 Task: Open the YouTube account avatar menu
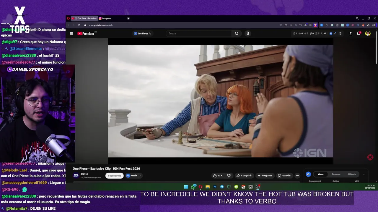coord(368,34)
